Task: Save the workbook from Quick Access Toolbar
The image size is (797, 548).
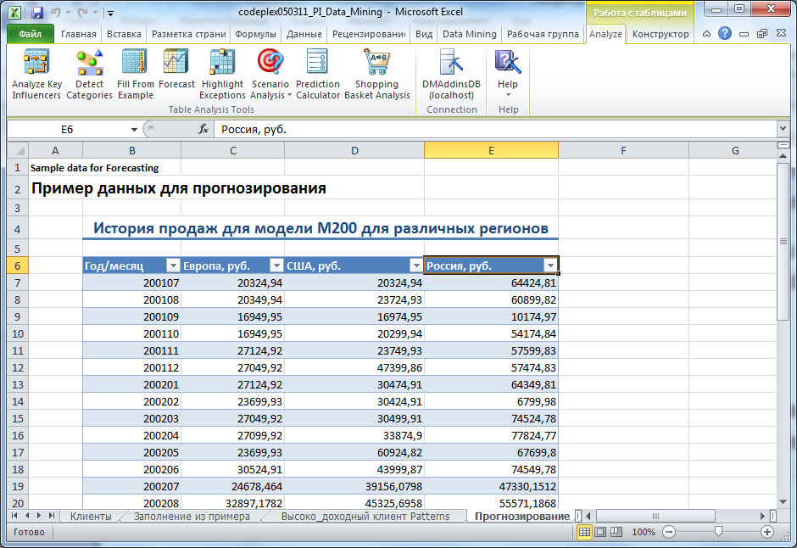Action: pos(36,12)
